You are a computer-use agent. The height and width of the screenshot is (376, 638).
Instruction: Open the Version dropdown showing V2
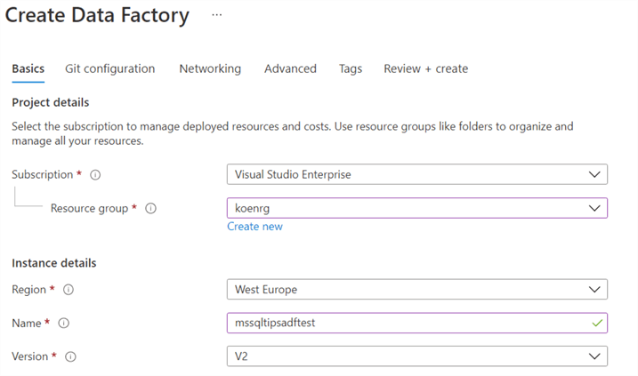tap(416, 356)
